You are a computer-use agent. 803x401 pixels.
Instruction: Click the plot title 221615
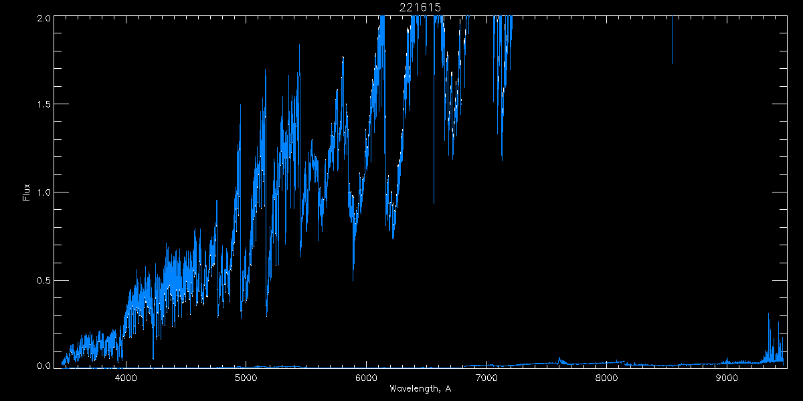(x=420, y=7)
